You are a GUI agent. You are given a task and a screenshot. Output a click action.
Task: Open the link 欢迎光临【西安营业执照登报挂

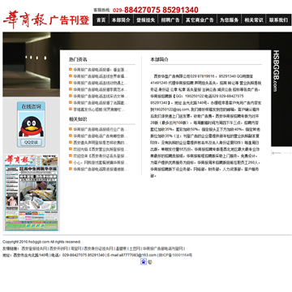pos(101,149)
